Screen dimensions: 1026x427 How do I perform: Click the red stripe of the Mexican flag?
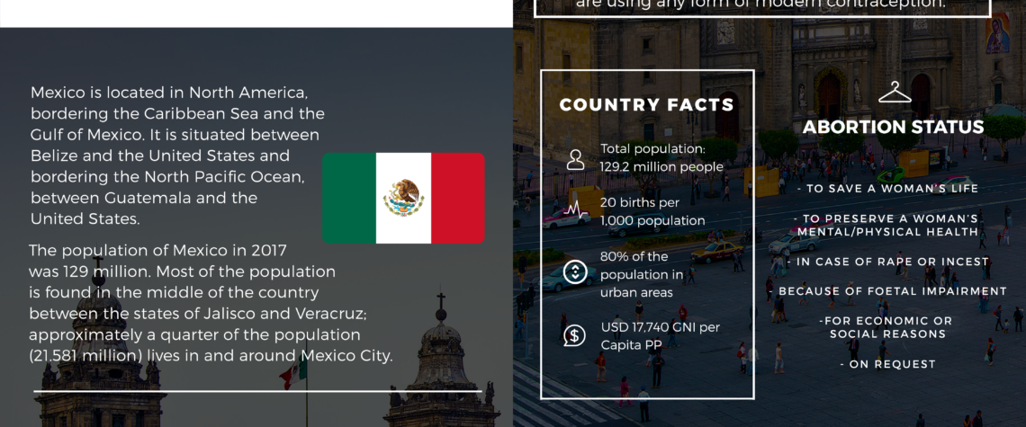pyautogui.click(x=457, y=198)
